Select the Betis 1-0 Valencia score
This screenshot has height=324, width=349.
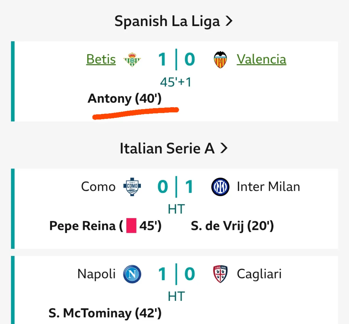pos(176,60)
